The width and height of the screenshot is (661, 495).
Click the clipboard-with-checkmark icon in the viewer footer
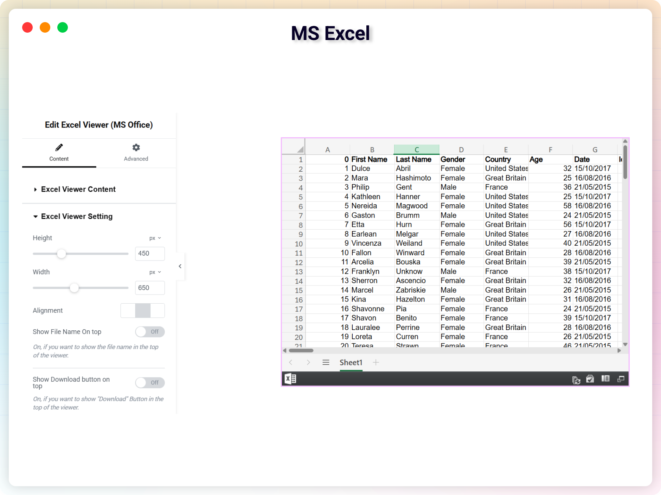pyautogui.click(x=590, y=379)
